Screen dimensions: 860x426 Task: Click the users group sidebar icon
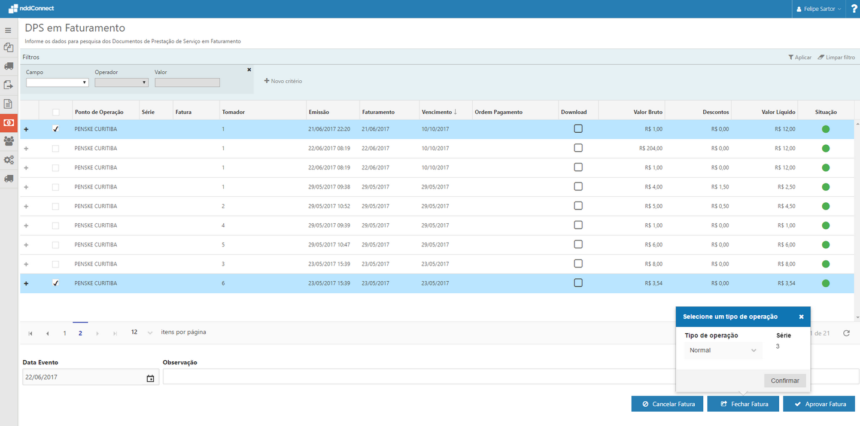click(x=8, y=141)
